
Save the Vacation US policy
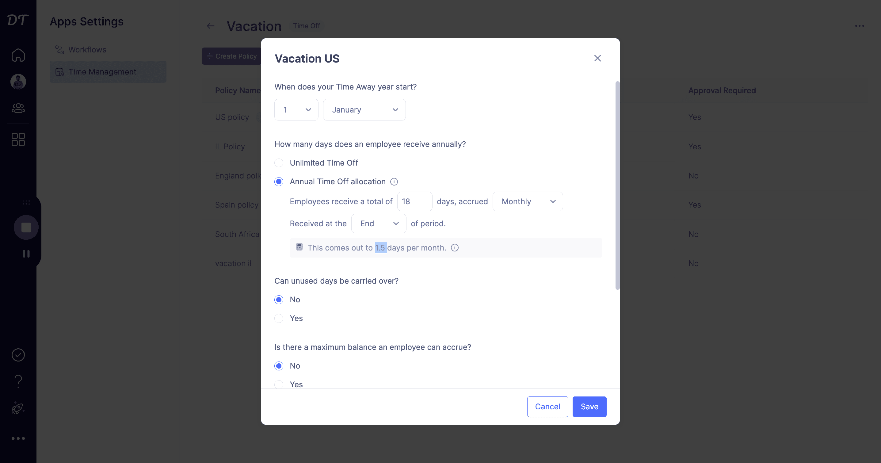589,407
